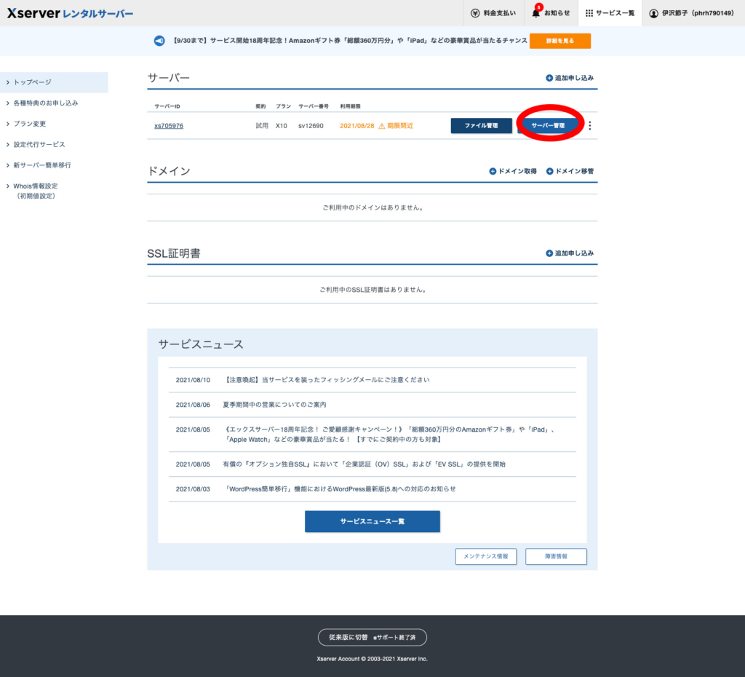This screenshot has width=745, height=677.
Task: Click the メンテナンス情報 button
Action: tap(485, 556)
